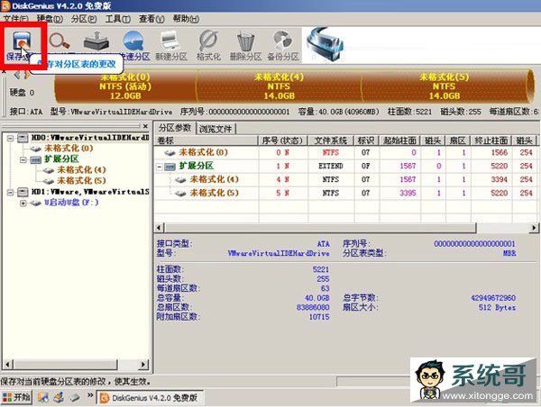Select the 12.0GB NTFS active partition bar
Screen dimensions: 541x407
[125, 86]
